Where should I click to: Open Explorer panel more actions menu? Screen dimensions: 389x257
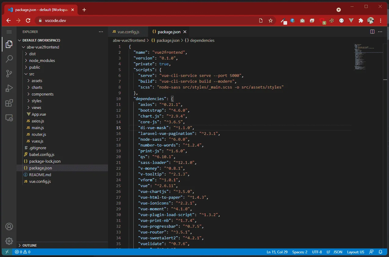pos(101,32)
